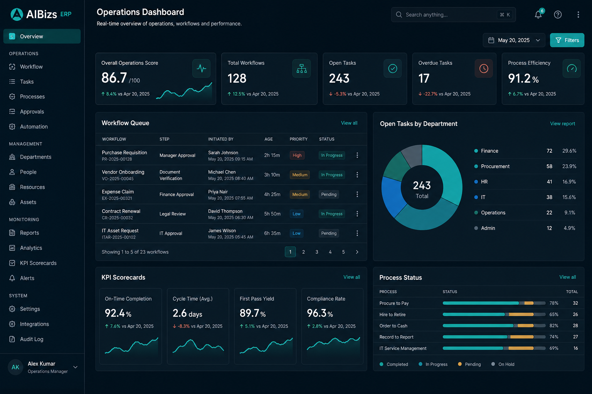Click the Priority column header

point(299,139)
